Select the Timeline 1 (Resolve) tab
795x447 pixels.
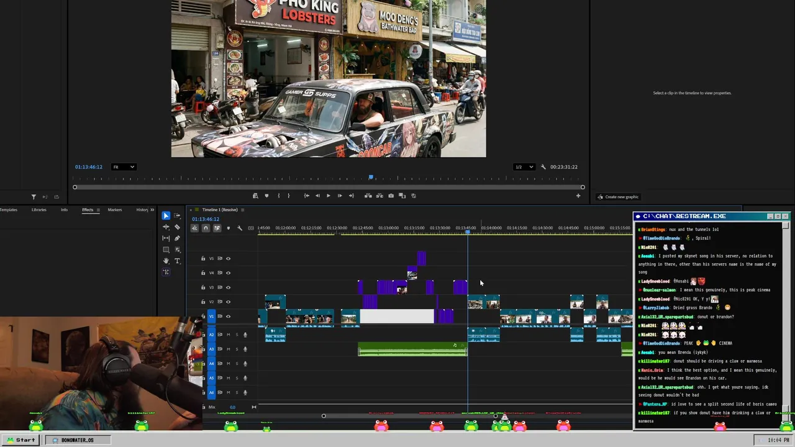coord(220,210)
